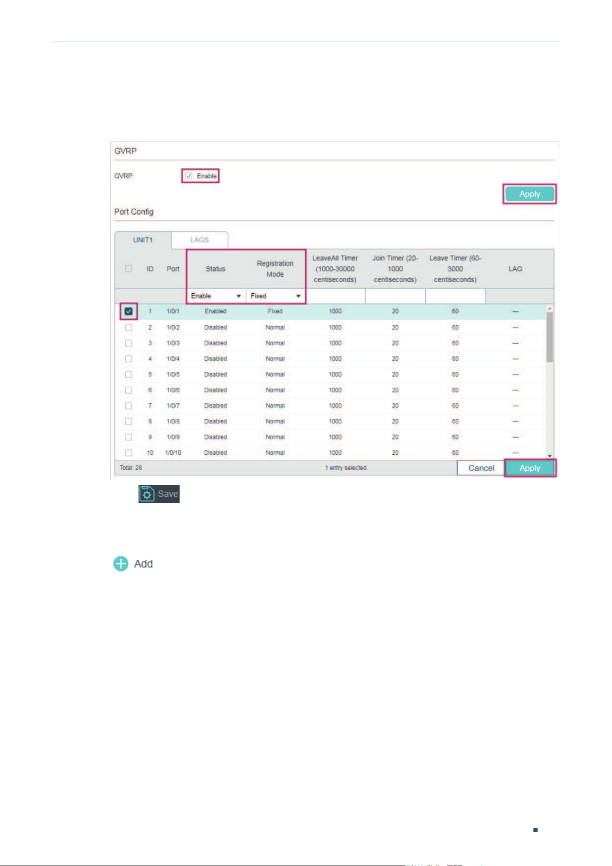The image size is (612, 866).
Task: Open the Registration Mode Fixed dropdown
Action: (275, 296)
